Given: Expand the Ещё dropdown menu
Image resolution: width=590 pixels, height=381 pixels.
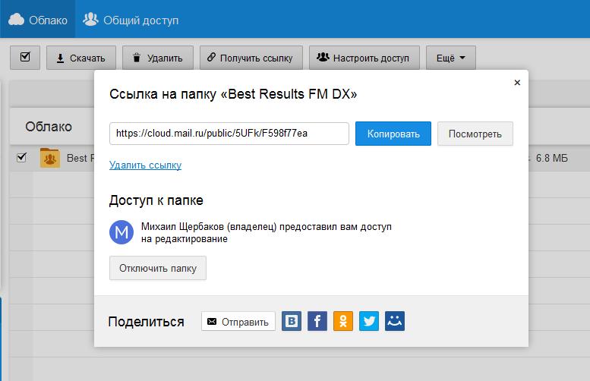Looking at the screenshot, I should pos(450,58).
